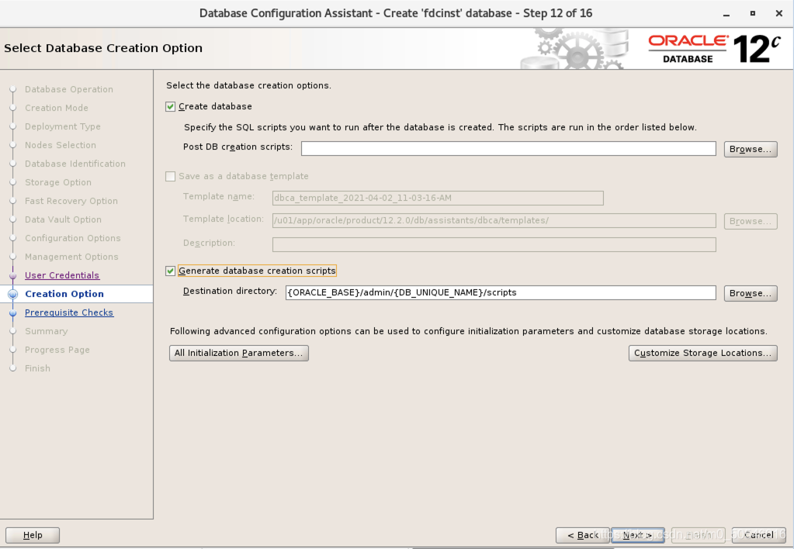This screenshot has height=549, width=794.
Task: Toggle Generate database creation scripts checkbox
Action: pyautogui.click(x=171, y=271)
